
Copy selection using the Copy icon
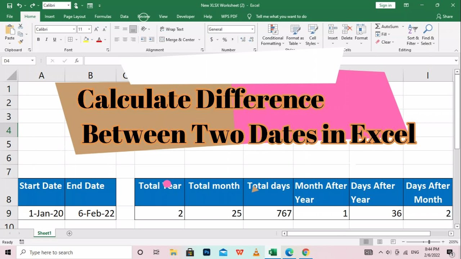(x=21, y=34)
